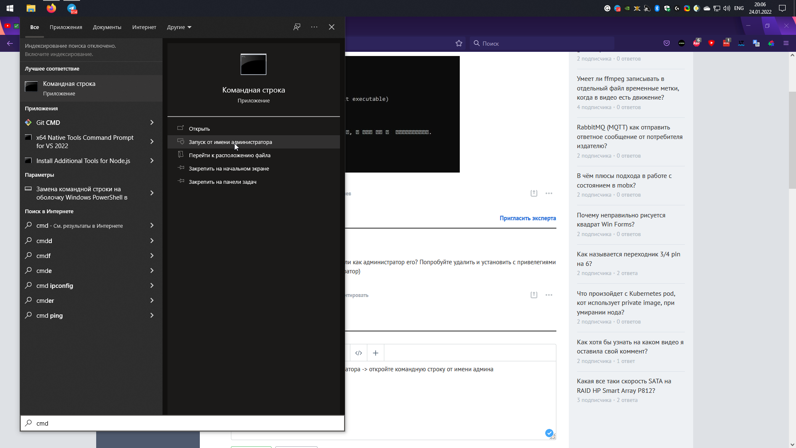Image resolution: width=796 pixels, height=448 pixels.
Task: Close the Windows search panel
Action: point(332,27)
